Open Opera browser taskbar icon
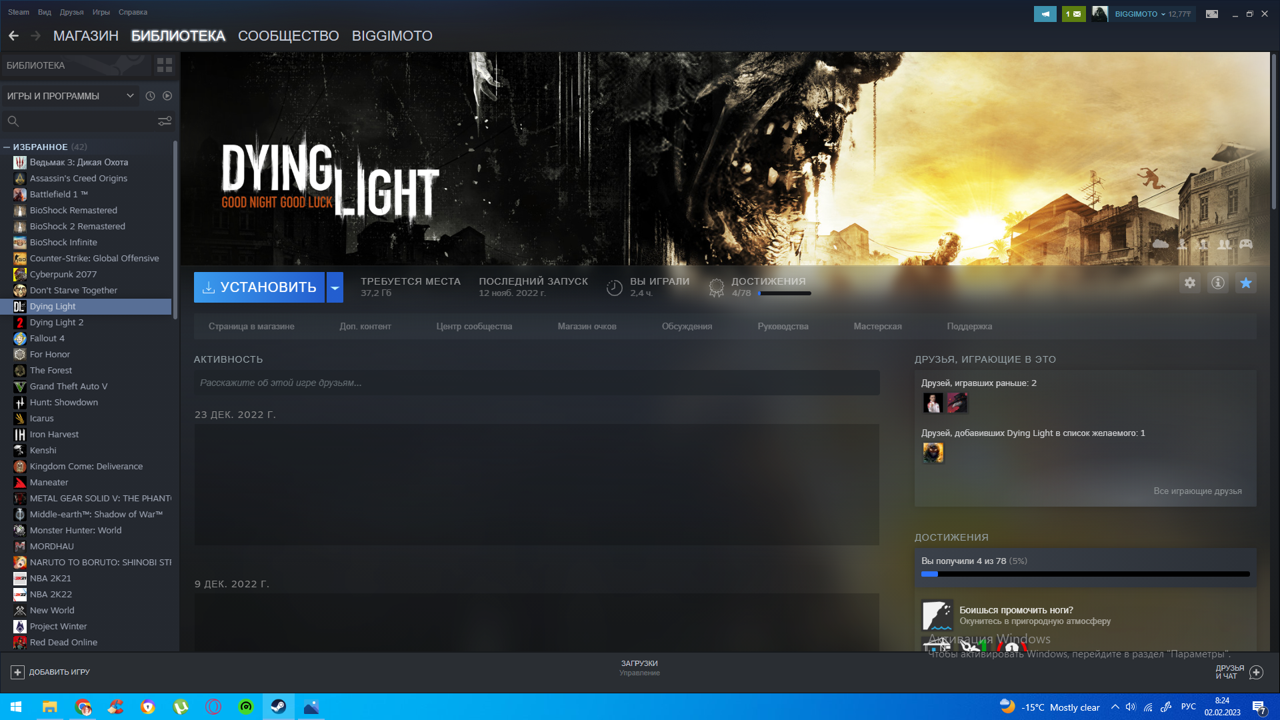 213,707
